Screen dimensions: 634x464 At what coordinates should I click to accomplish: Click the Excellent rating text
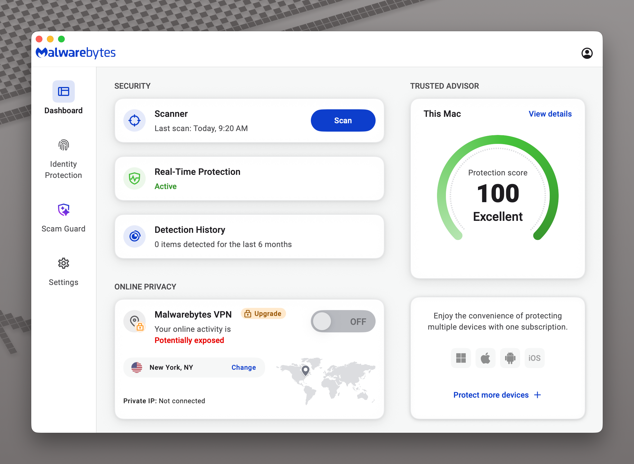coord(498,217)
